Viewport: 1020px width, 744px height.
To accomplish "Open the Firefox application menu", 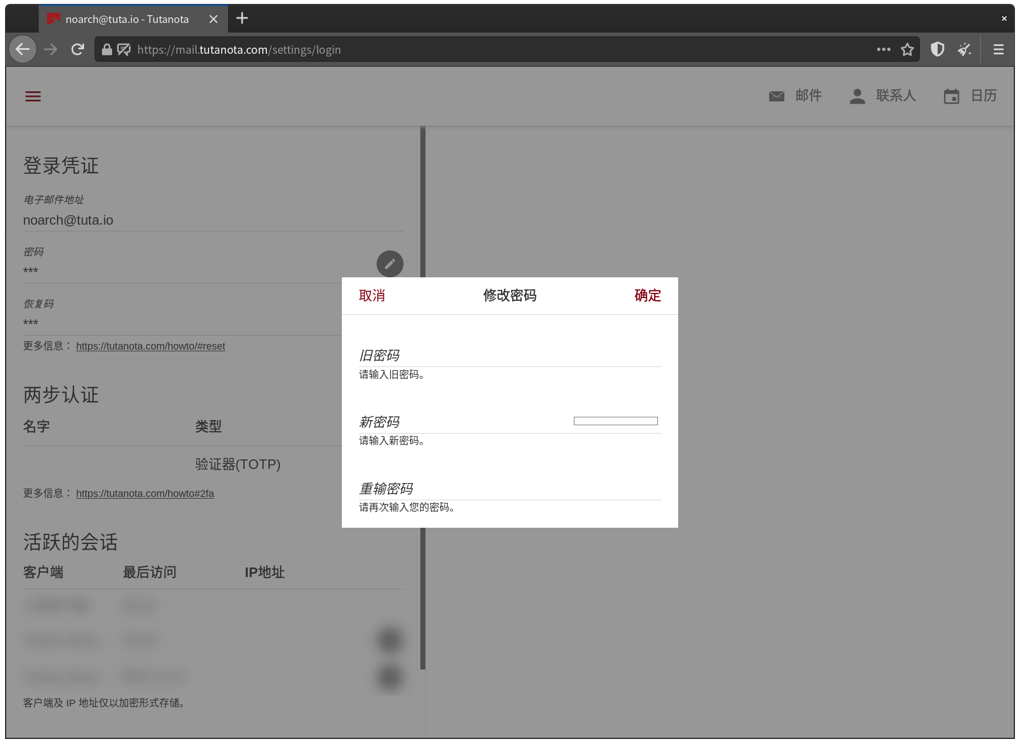I will [998, 49].
